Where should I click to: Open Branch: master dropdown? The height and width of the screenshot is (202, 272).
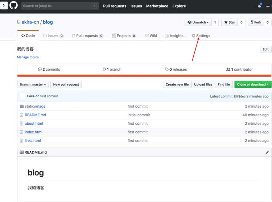tap(33, 84)
